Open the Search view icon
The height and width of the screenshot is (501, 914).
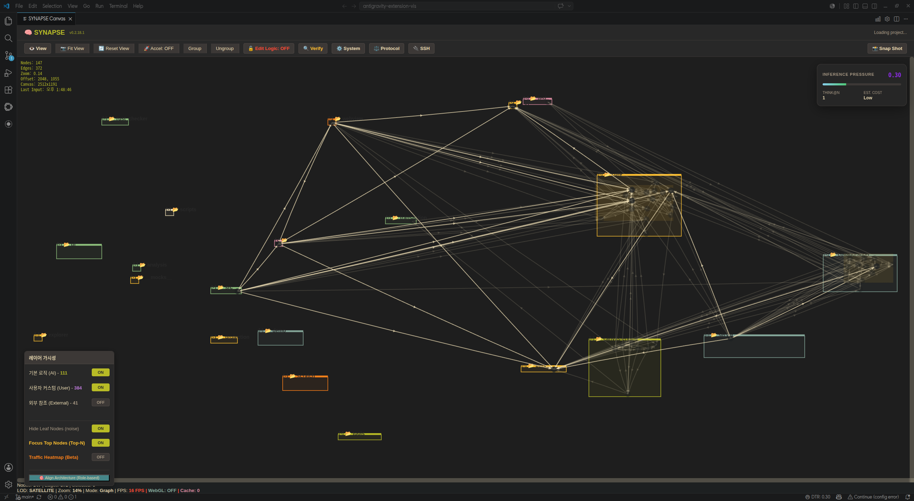pyautogui.click(x=9, y=38)
